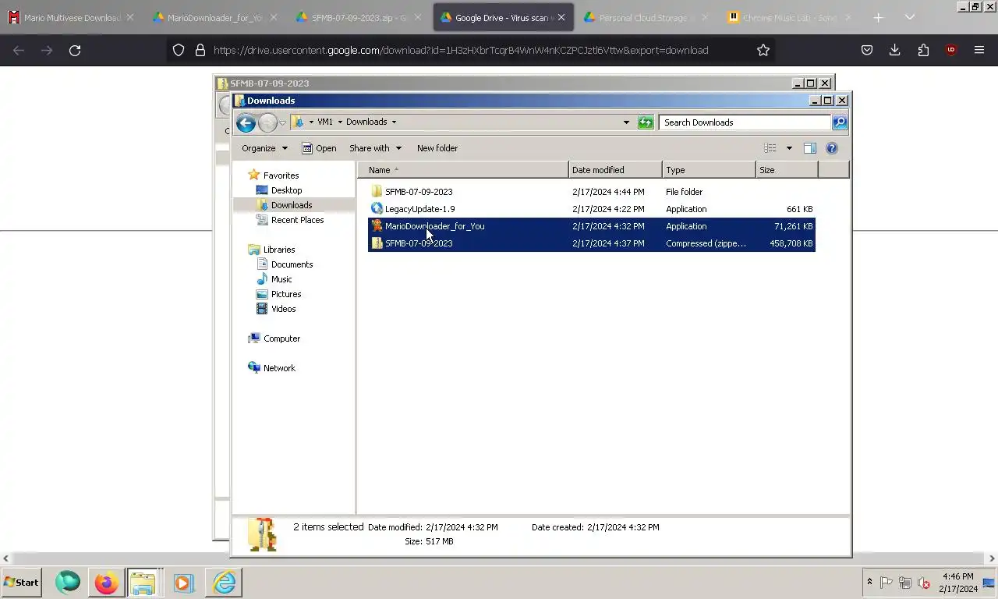This screenshot has height=599, width=998.
Task: Click the Firefox reload page icon
Action: point(75,50)
